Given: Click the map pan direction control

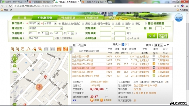Looking at the screenshot, I should point(15,59).
